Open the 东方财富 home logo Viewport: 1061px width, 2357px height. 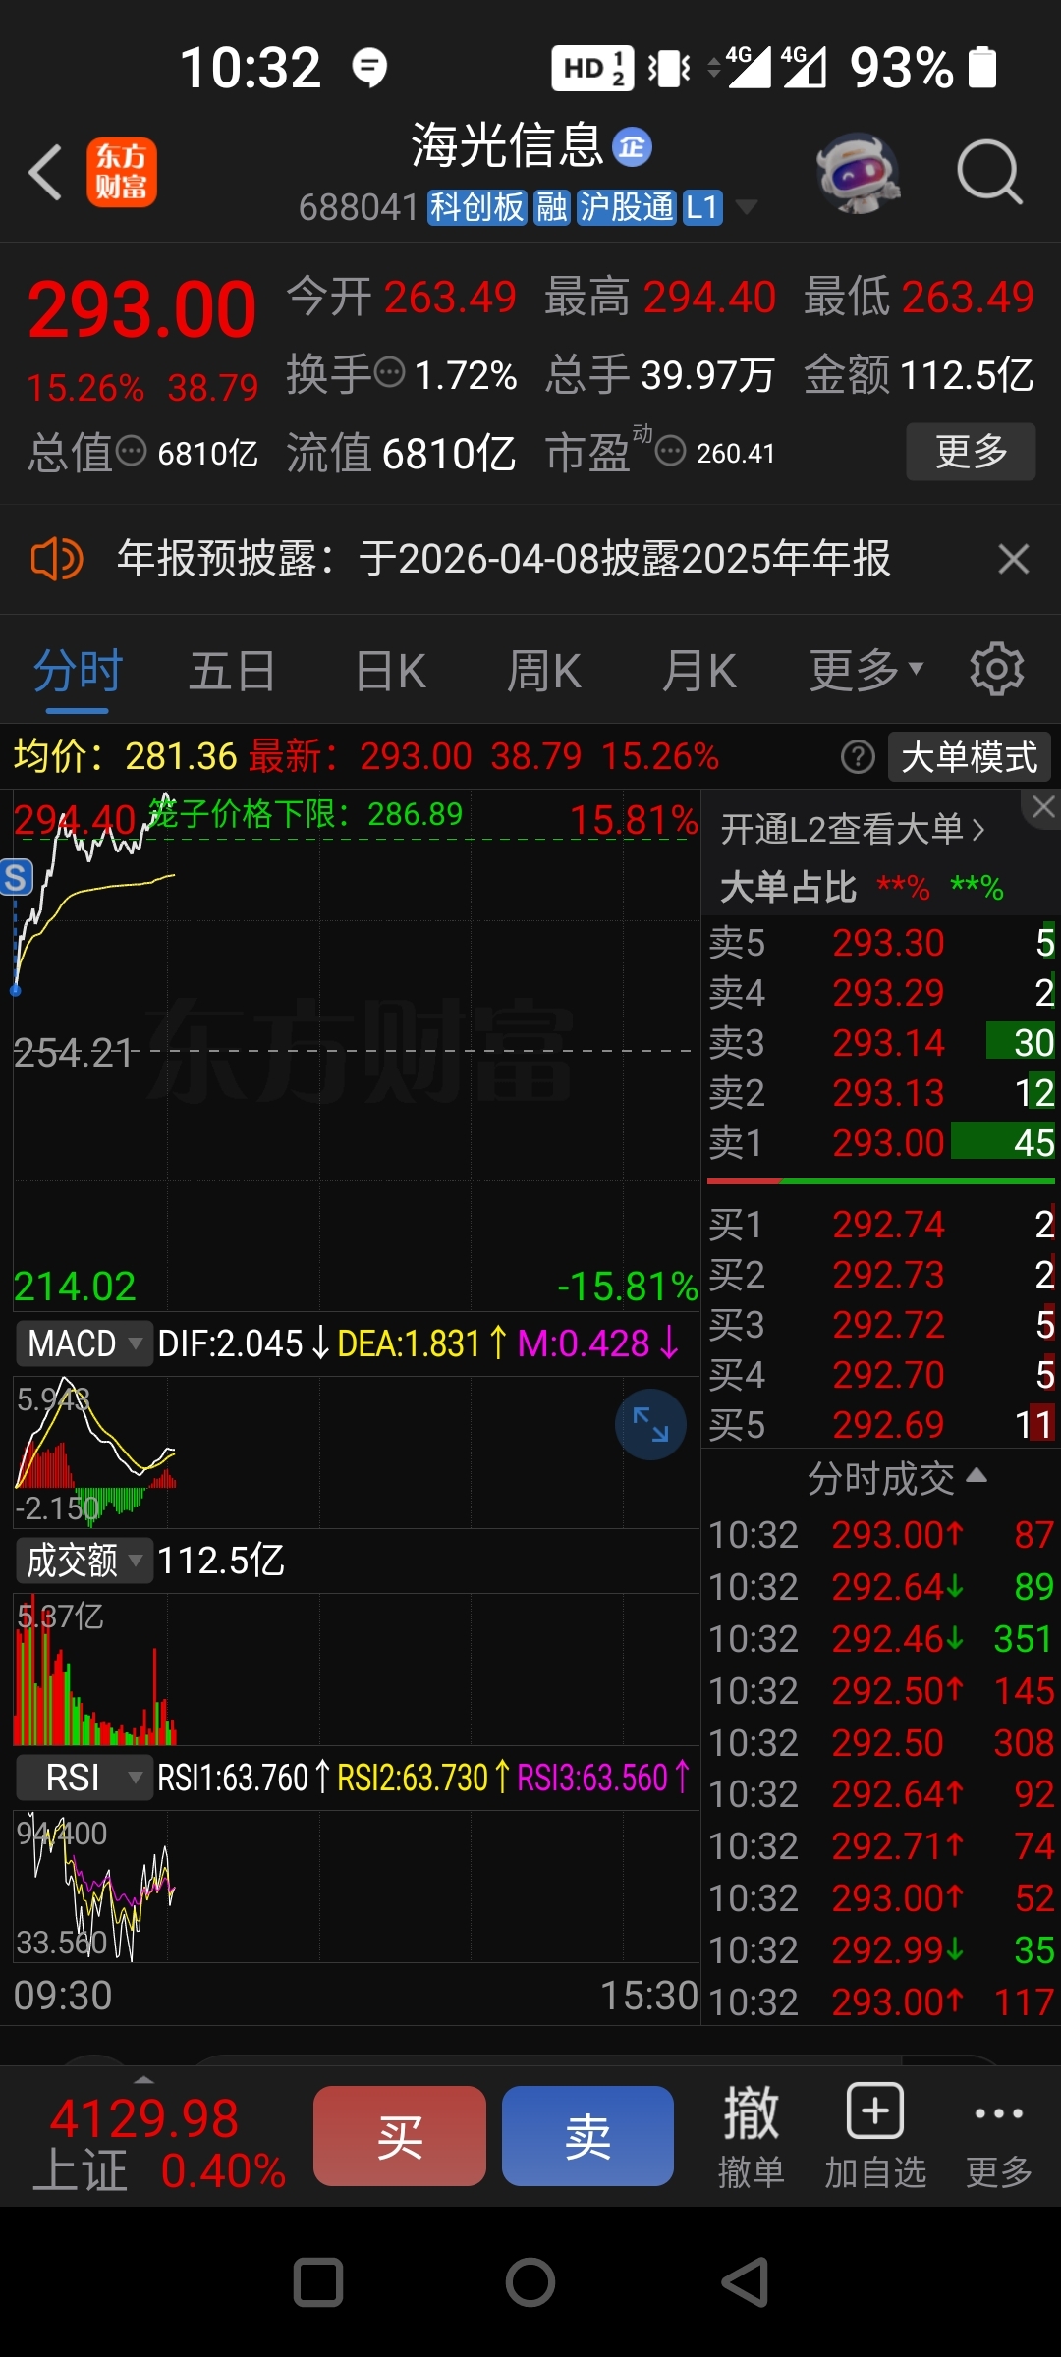coord(122,173)
